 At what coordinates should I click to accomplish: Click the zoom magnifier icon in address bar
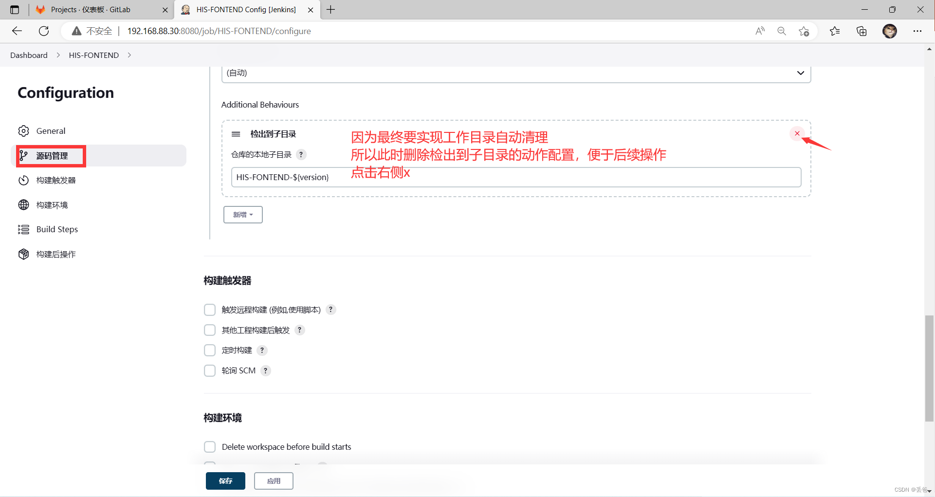click(x=782, y=31)
